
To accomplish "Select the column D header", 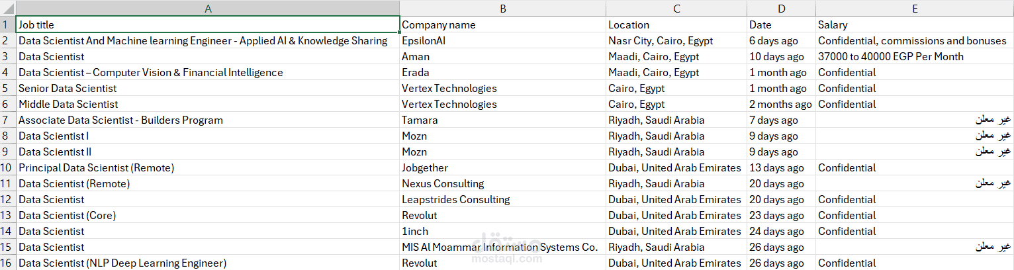I will [x=781, y=8].
